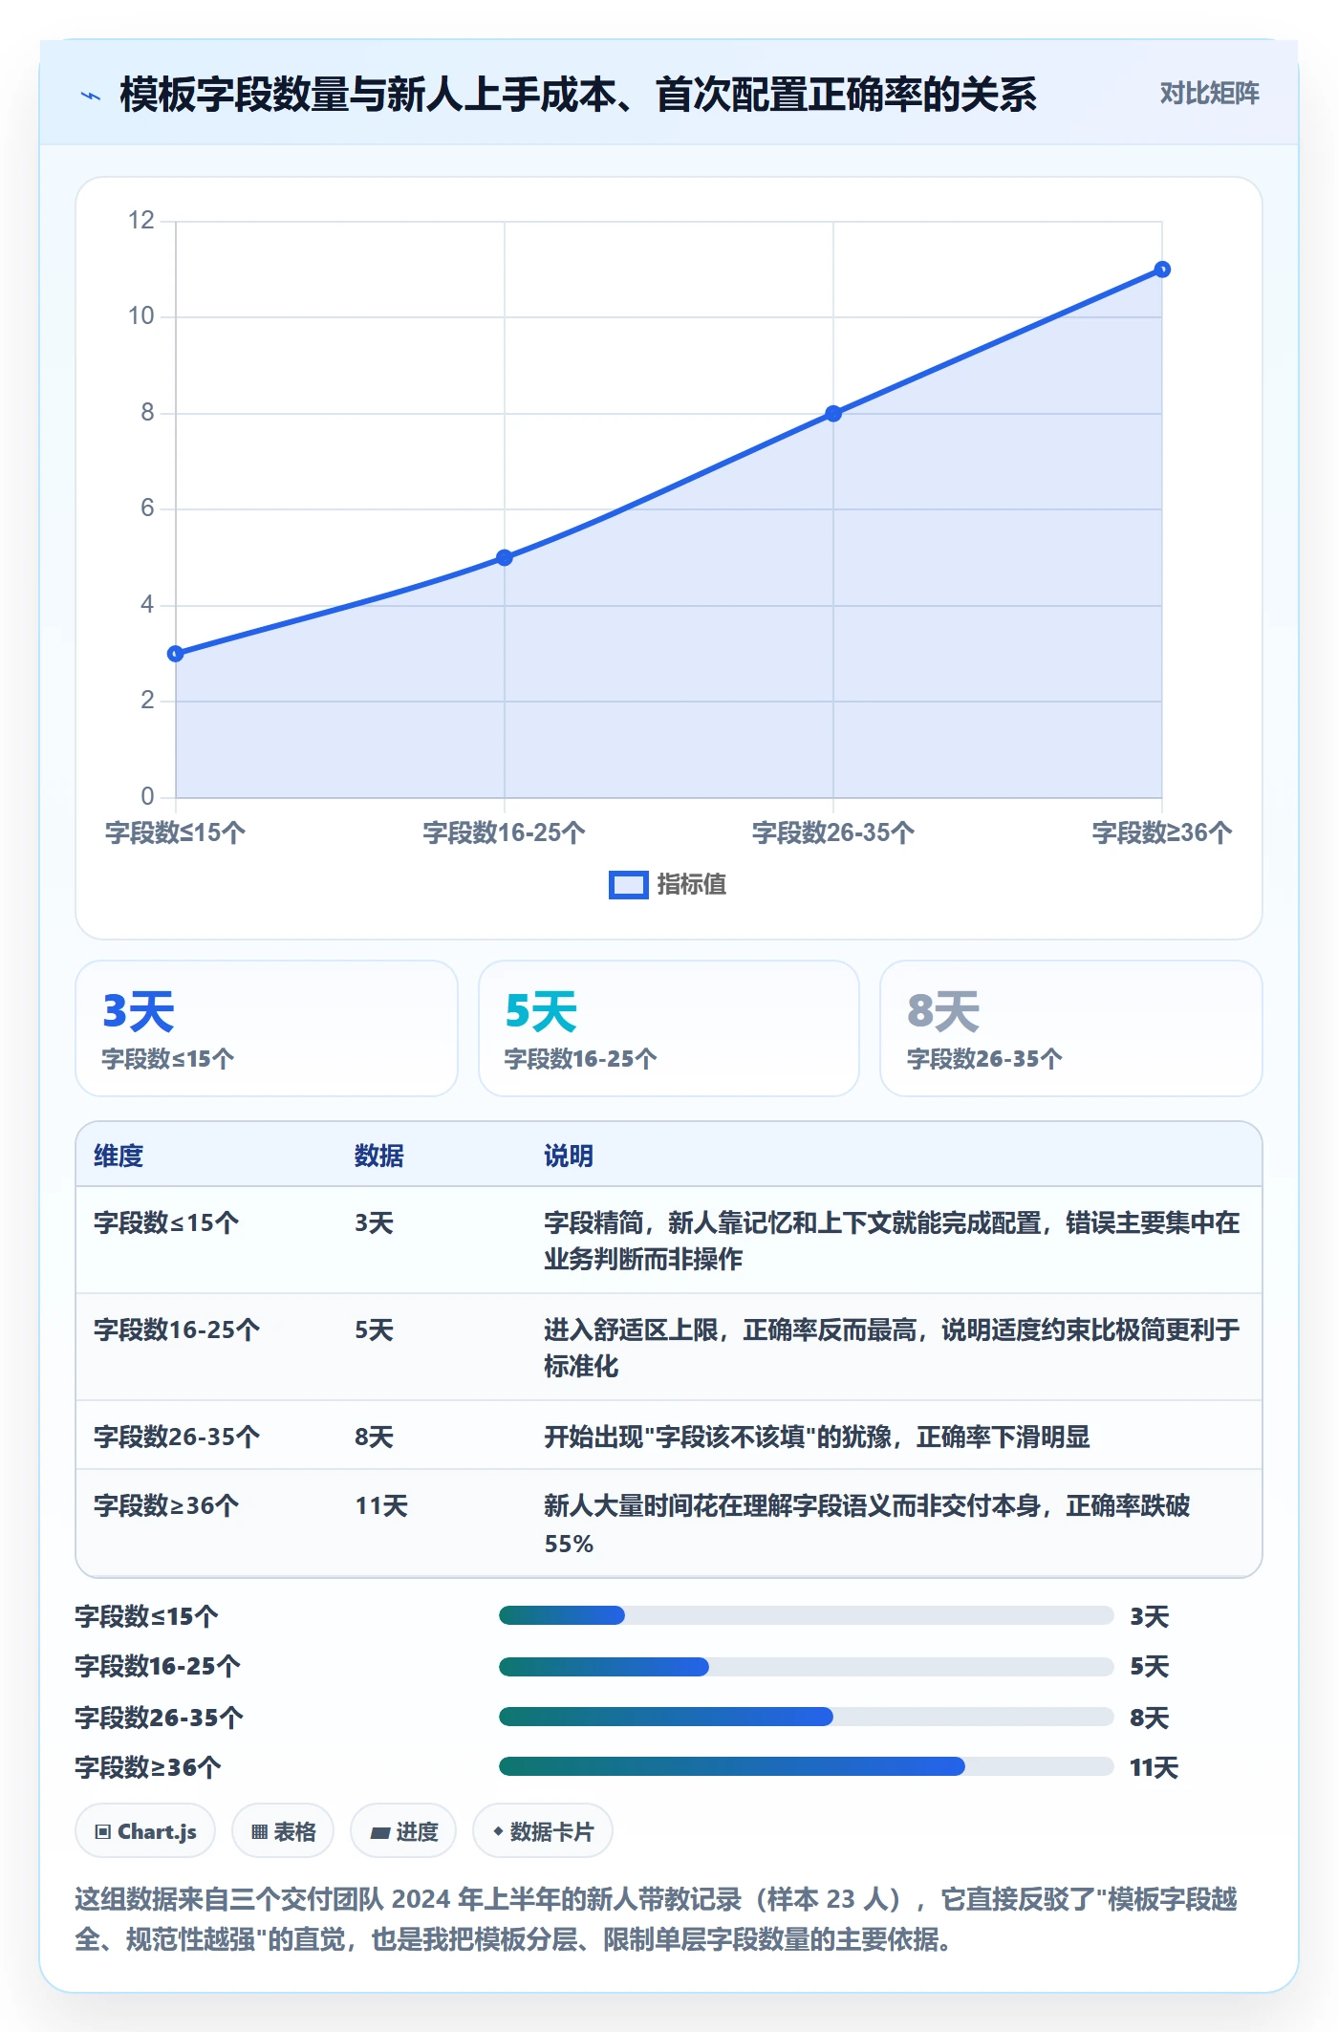Click the 数据 column header

coord(379,1157)
